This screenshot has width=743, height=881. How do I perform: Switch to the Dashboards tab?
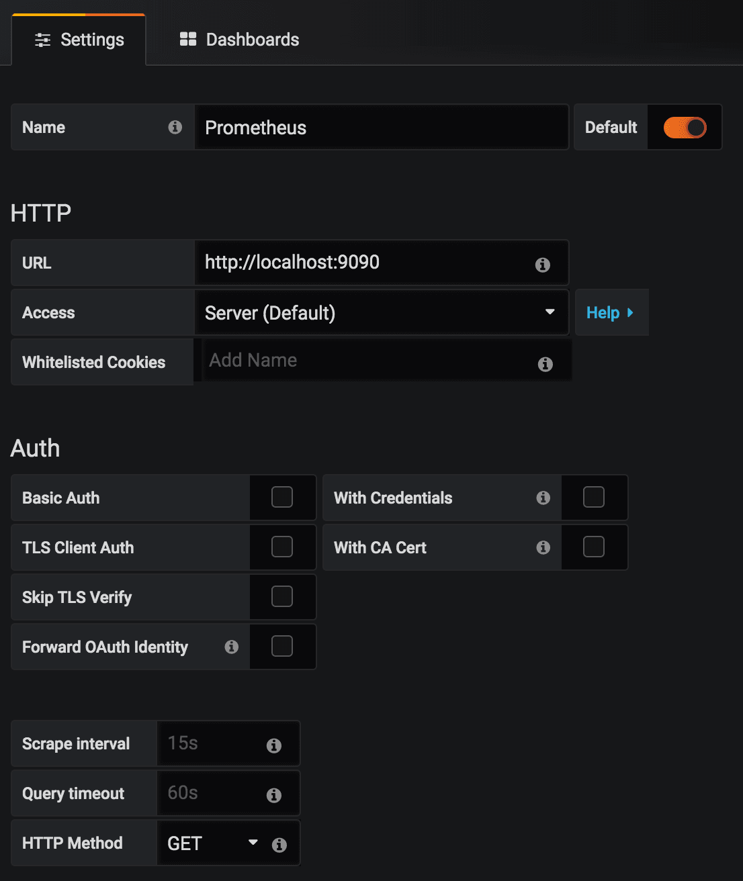pyautogui.click(x=239, y=40)
